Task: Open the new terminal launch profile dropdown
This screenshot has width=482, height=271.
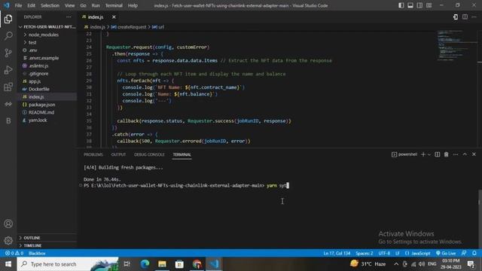Action: pos(429,154)
